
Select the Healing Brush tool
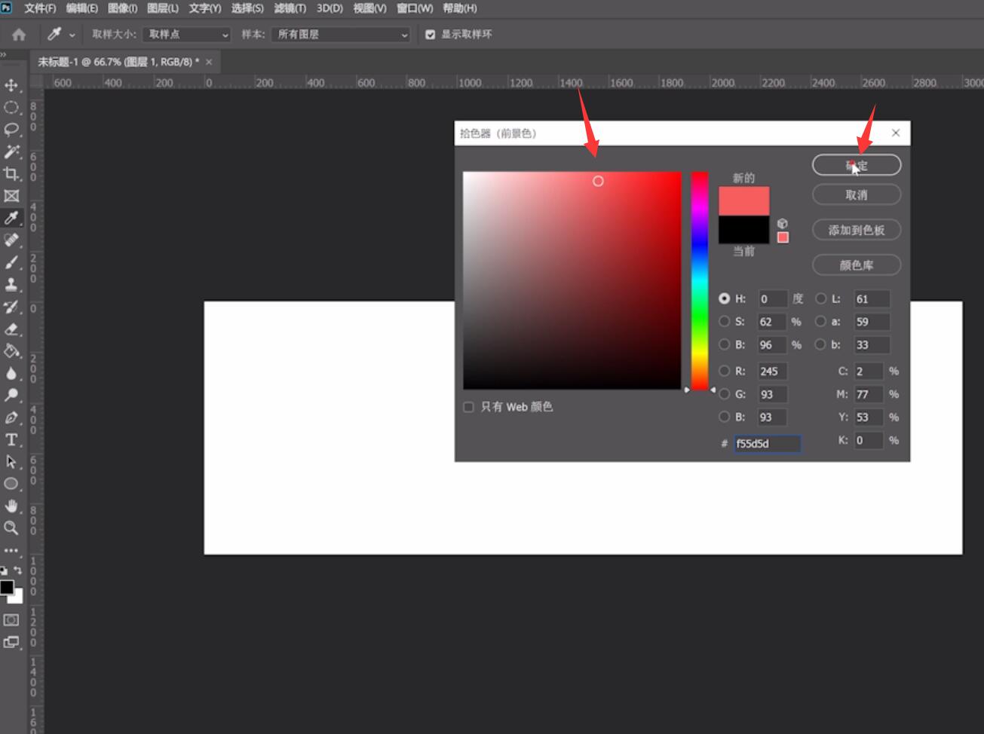point(11,240)
